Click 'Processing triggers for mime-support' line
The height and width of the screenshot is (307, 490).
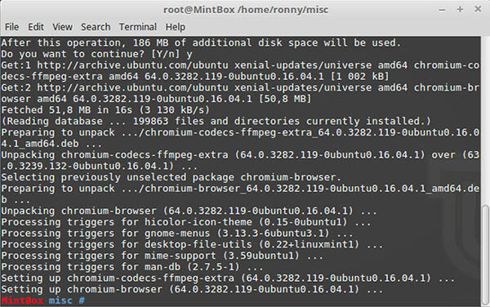(x=162, y=256)
